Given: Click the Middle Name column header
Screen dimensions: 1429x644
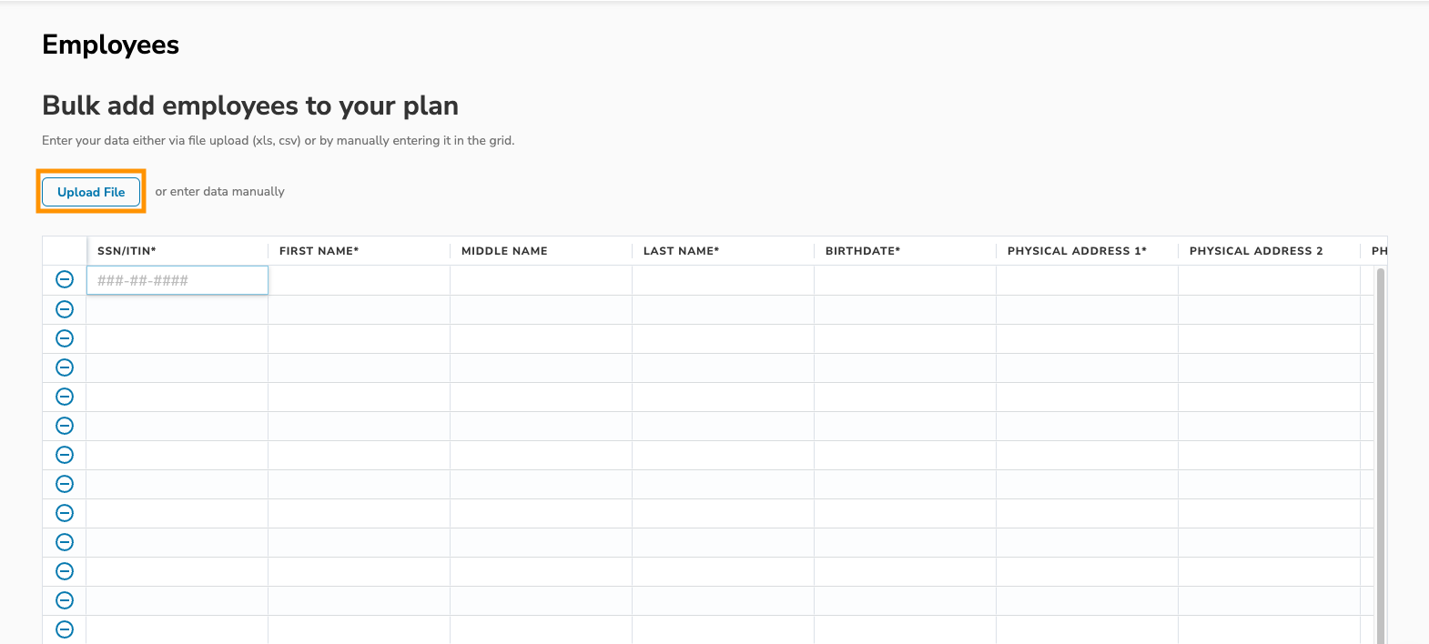Looking at the screenshot, I should [x=504, y=251].
